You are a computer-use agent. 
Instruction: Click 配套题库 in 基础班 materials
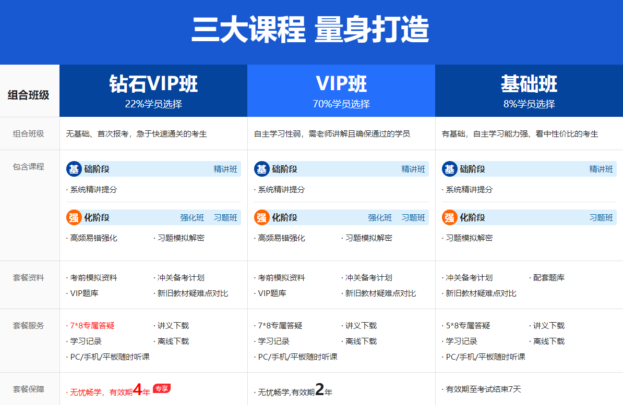pyautogui.click(x=548, y=278)
